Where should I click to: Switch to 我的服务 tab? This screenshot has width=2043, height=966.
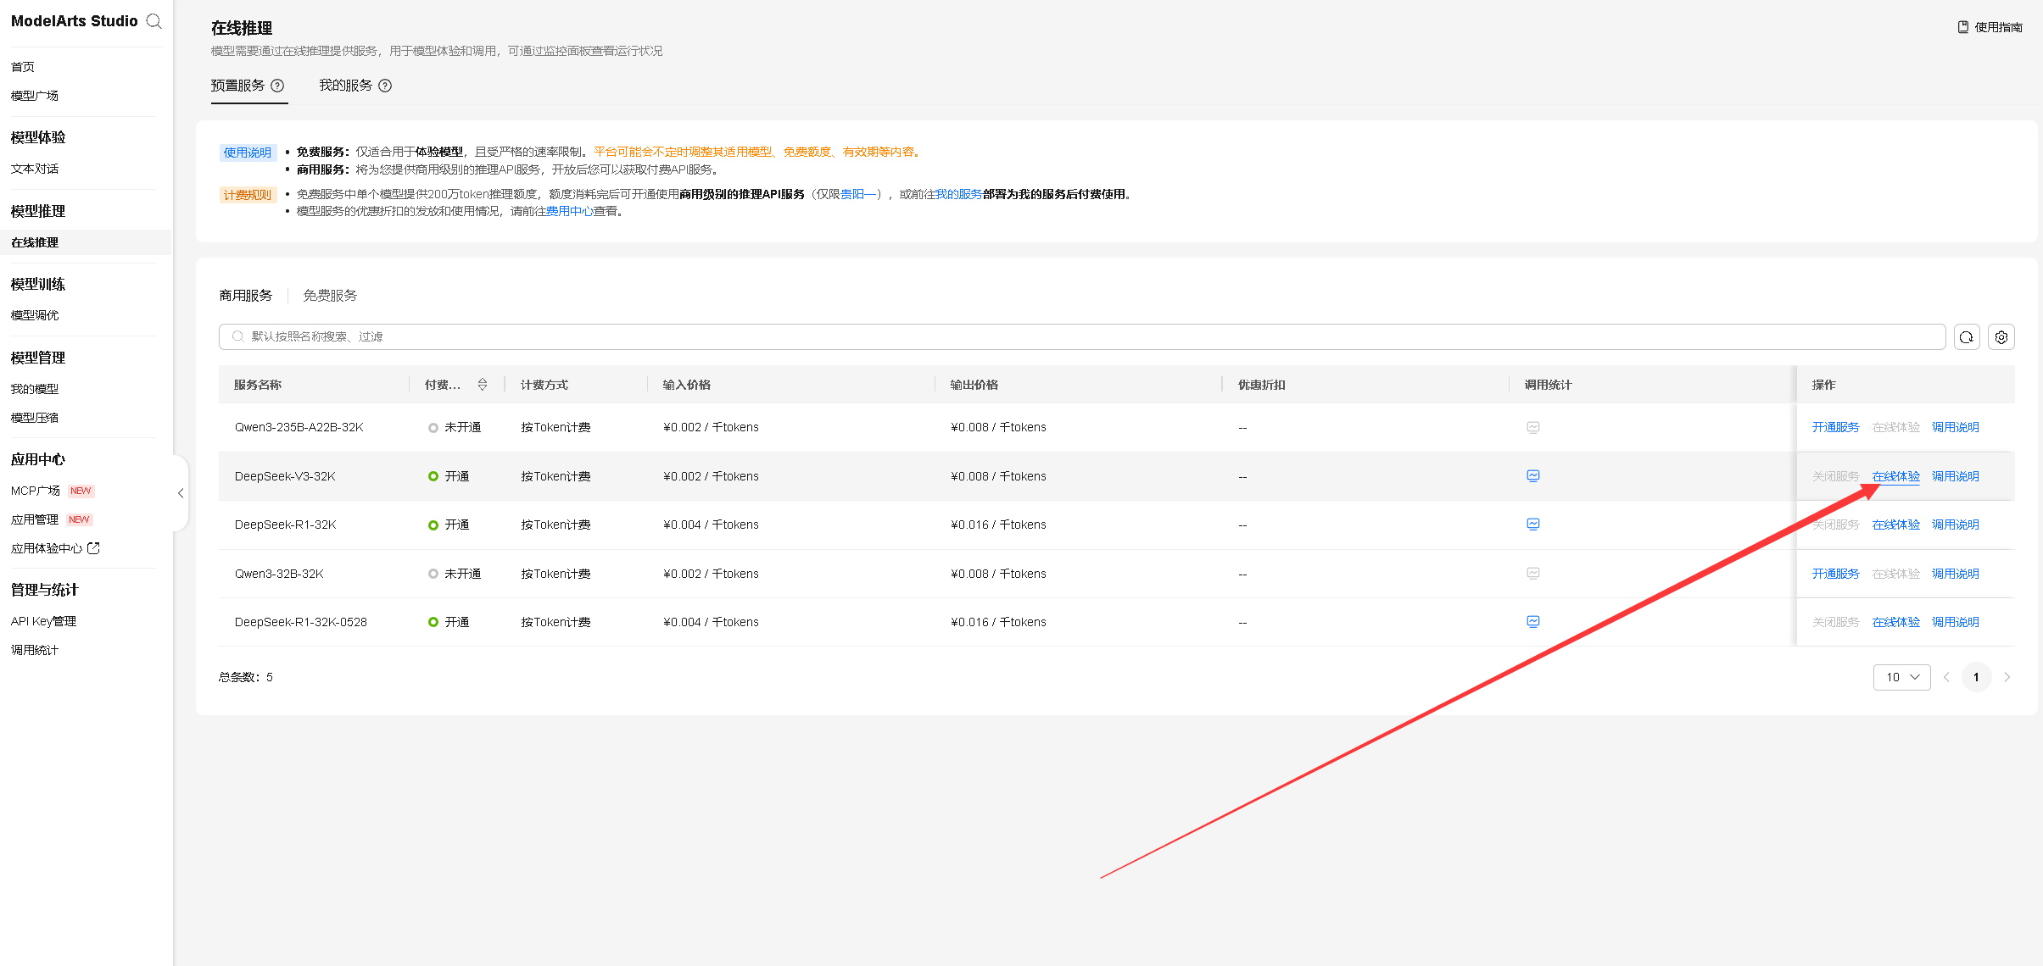click(x=345, y=86)
